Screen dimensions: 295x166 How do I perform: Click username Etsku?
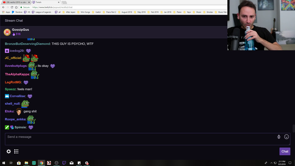[x=10, y=112]
